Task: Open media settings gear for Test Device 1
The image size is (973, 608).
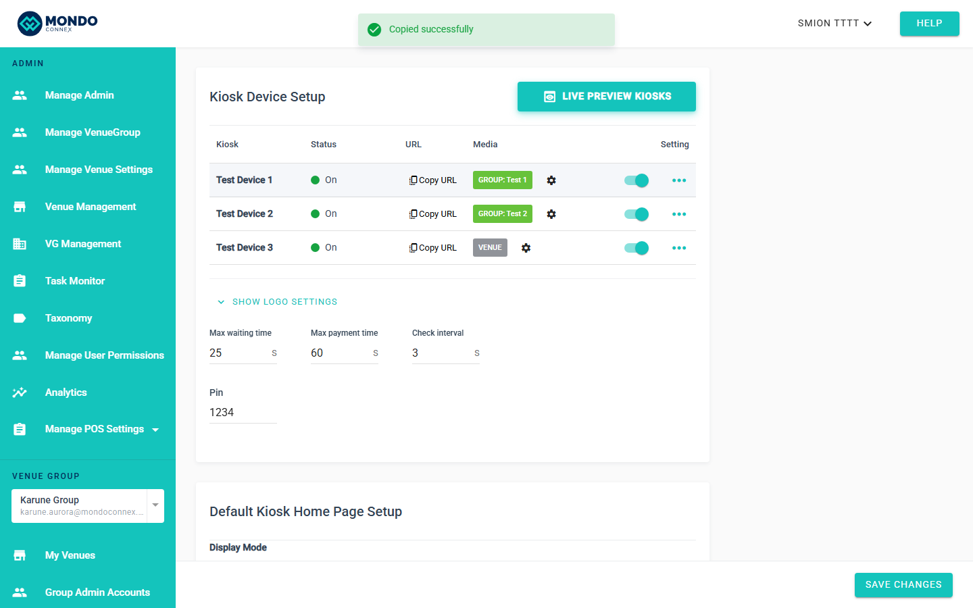Action: click(551, 180)
